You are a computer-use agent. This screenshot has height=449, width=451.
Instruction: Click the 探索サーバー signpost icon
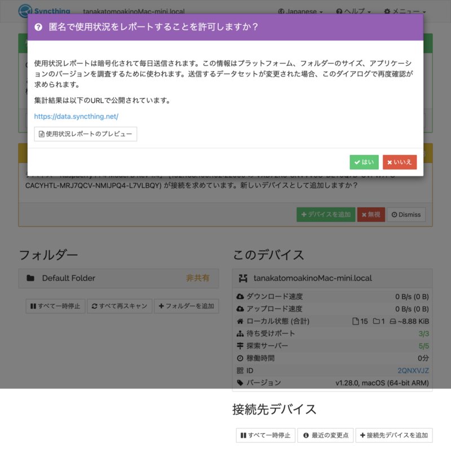(240, 346)
